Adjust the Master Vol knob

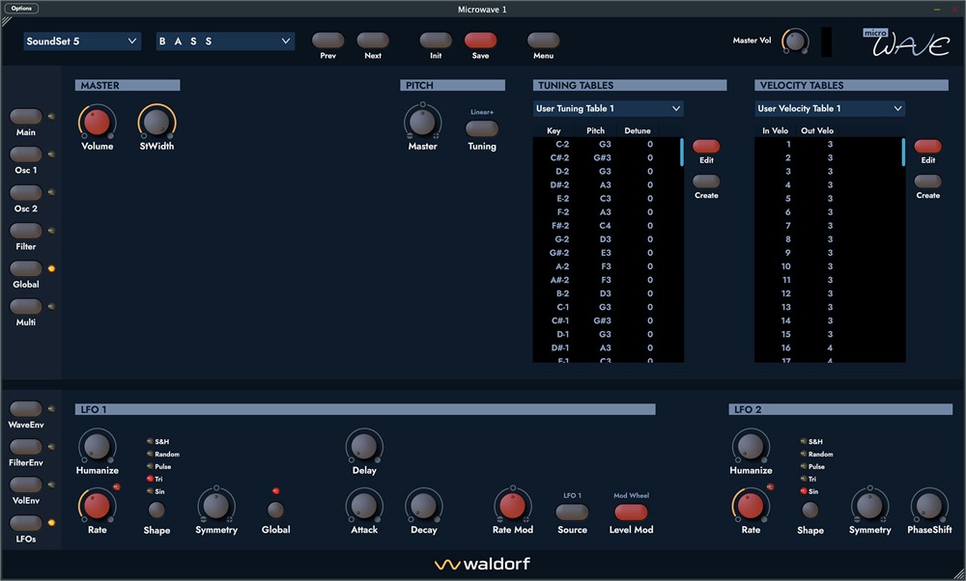pos(795,41)
